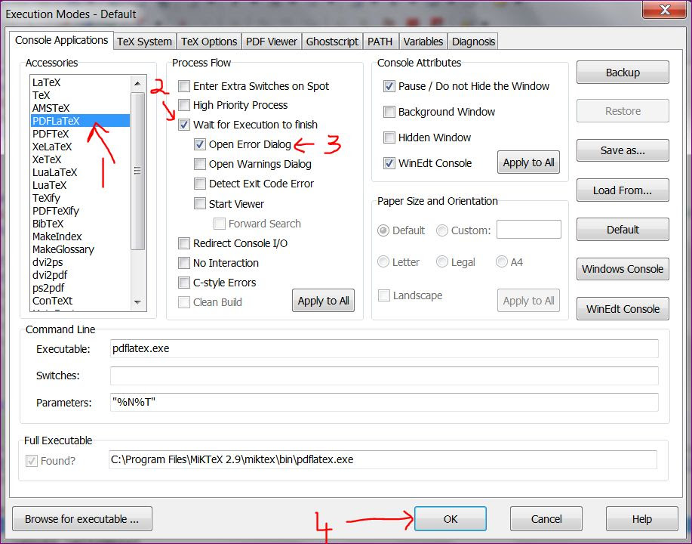Click the Backup button
692x544 pixels.
pos(623,73)
